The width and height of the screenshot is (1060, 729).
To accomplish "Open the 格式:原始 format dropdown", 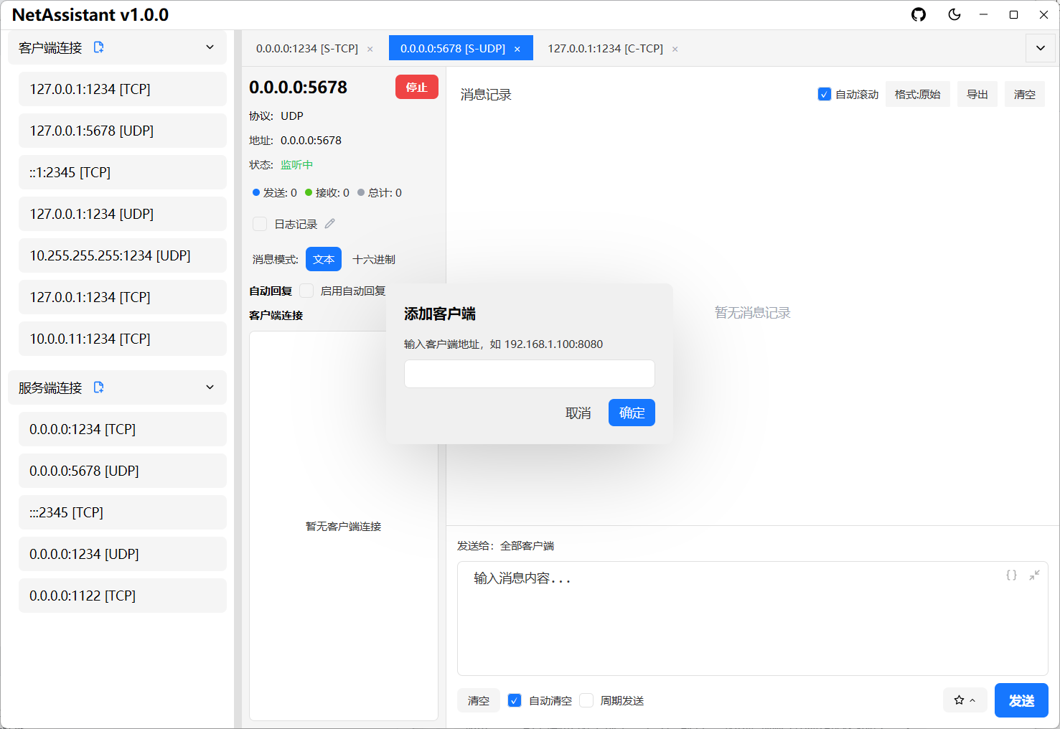I will [918, 95].
